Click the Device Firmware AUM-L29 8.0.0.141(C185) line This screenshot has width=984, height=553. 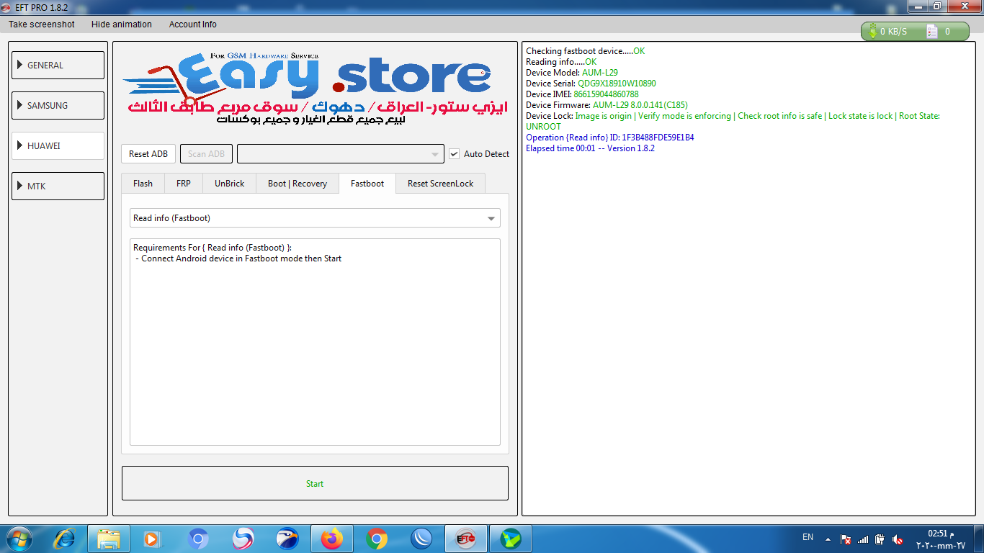607,105
